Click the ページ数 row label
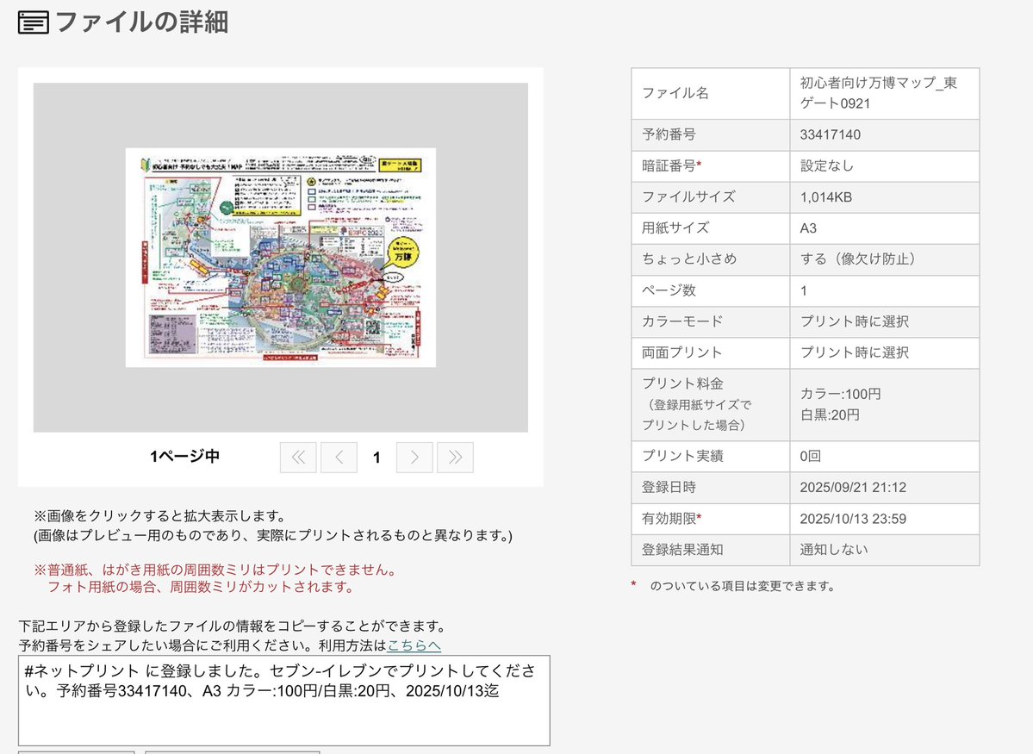Viewport: 1033px width, 754px height. click(669, 290)
